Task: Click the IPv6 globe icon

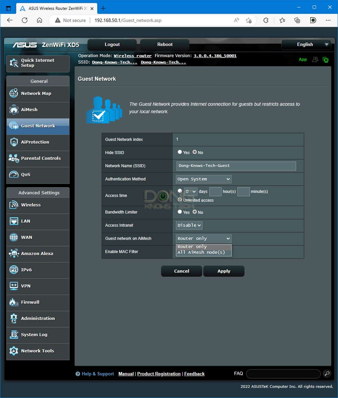Action: point(14,270)
